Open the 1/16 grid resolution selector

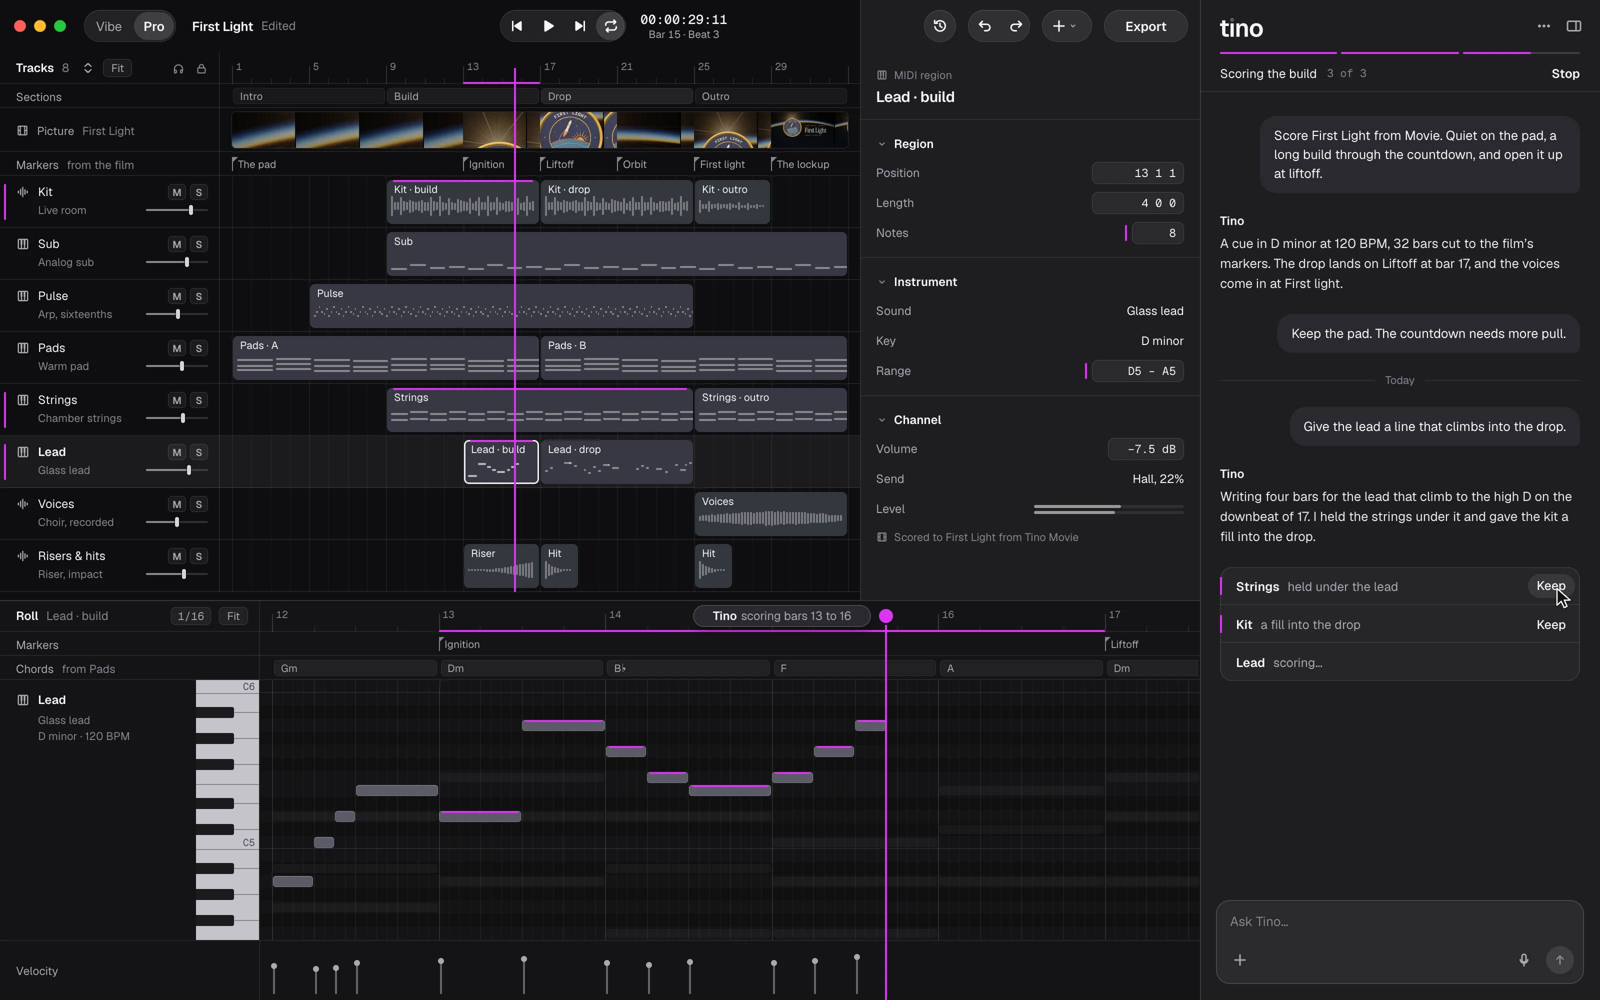tap(190, 616)
